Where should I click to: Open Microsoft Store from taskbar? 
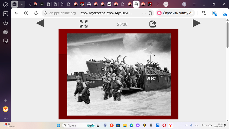[118, 125]
